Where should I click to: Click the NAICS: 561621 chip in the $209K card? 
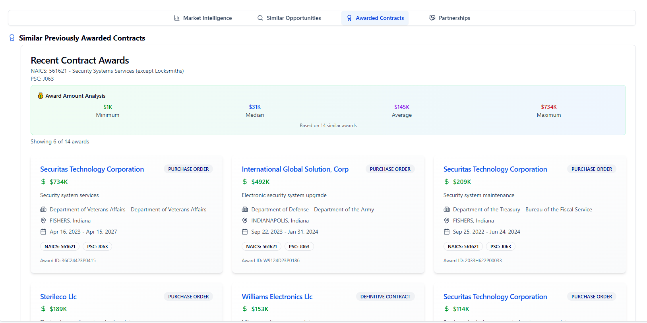pyautogui.click(x=463, y=247)
